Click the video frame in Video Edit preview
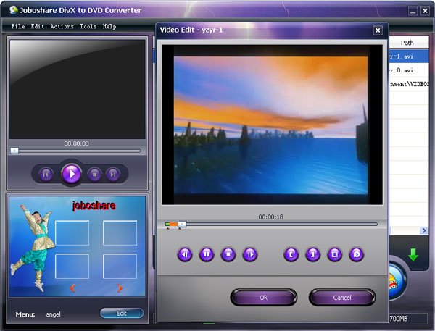 pos(272,125)
